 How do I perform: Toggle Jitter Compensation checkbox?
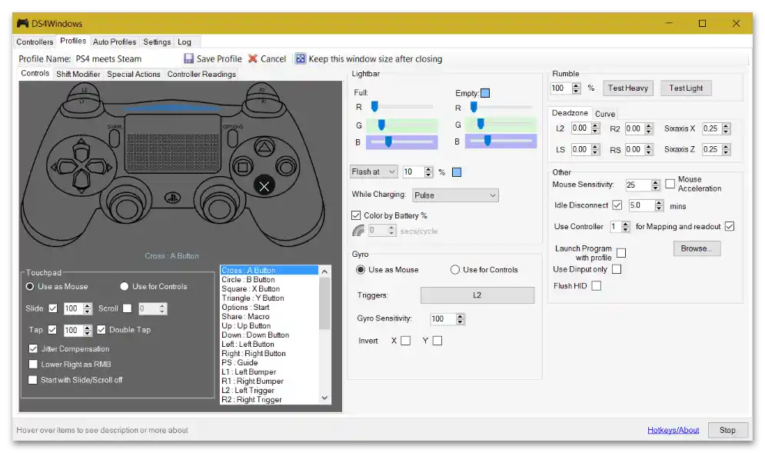pyautogui.click(x=33, y=348)
